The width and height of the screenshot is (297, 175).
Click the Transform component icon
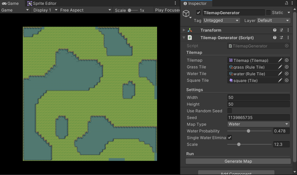190,30
